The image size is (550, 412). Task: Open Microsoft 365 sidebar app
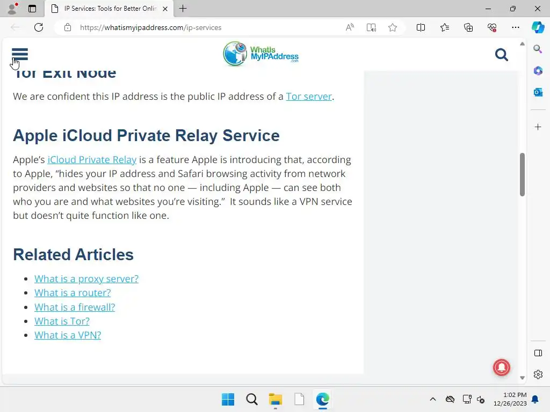pyautogui.click(x=538, y=70)
